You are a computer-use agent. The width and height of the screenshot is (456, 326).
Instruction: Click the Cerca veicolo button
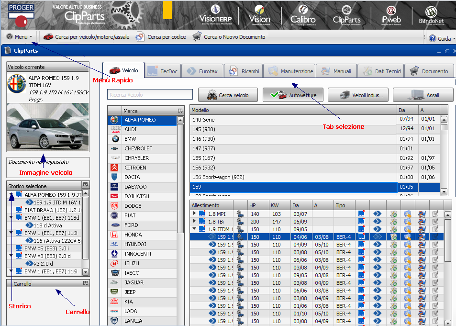click(228, 95)
